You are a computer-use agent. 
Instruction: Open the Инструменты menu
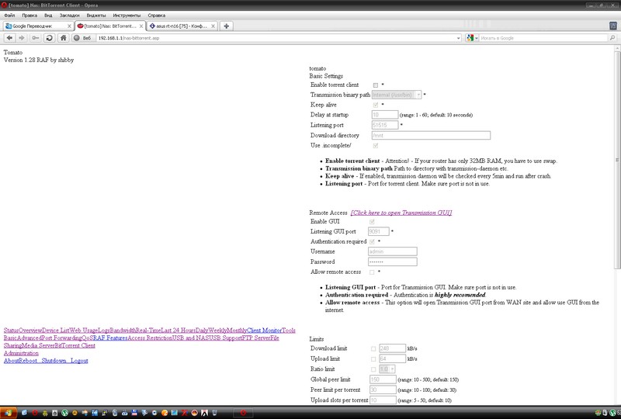(127, 16)
